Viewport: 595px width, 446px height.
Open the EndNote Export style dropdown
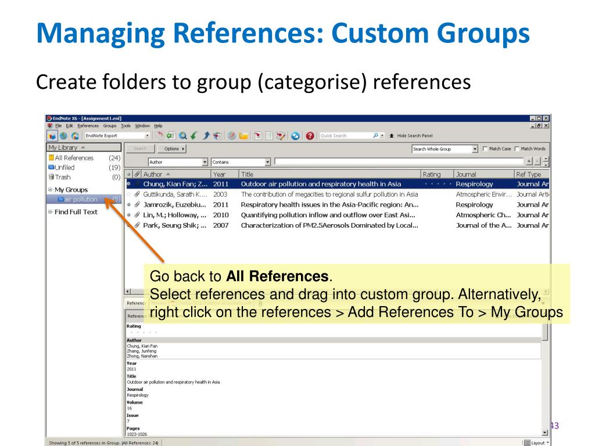pos(148,136)
